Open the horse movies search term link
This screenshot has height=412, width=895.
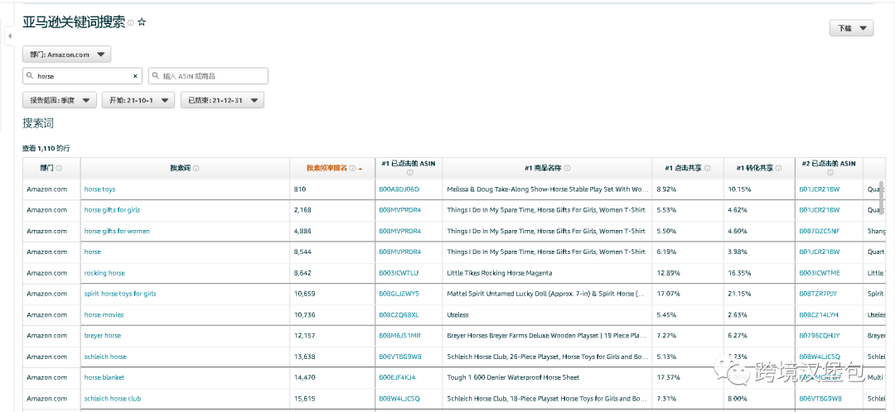coord(104,315)
